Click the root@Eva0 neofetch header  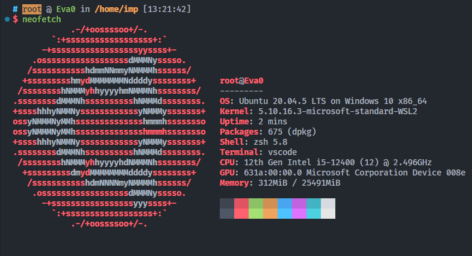242,81
